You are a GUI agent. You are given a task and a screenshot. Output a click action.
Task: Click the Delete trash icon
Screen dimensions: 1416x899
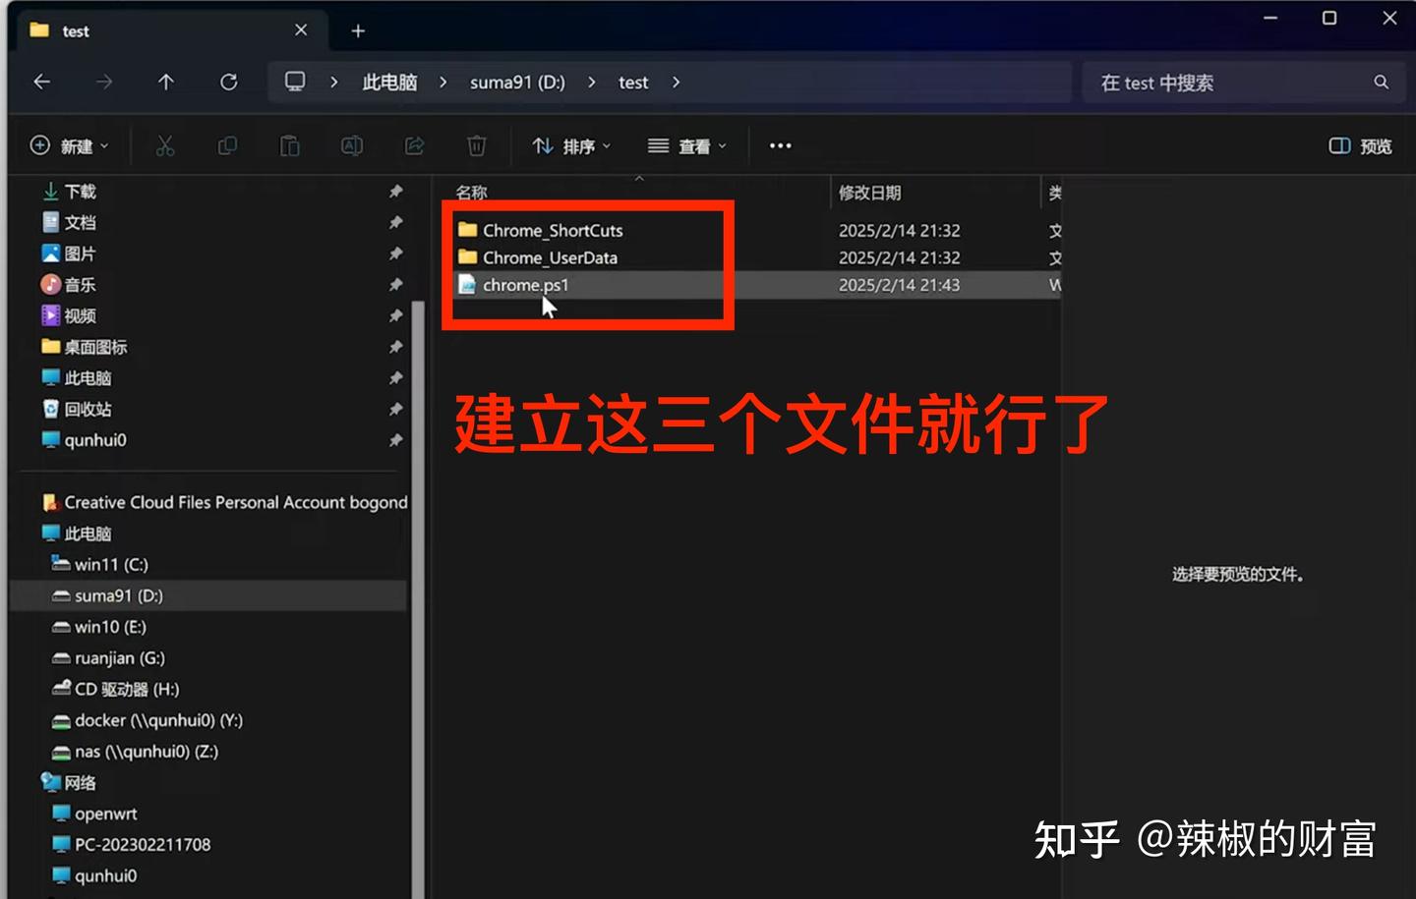point(477,146)
